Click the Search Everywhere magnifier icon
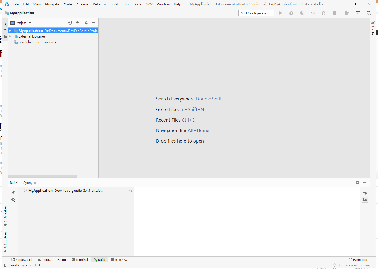 (369, 13)
